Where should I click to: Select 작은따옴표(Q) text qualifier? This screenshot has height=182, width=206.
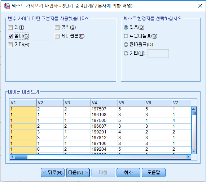point(126,36)
